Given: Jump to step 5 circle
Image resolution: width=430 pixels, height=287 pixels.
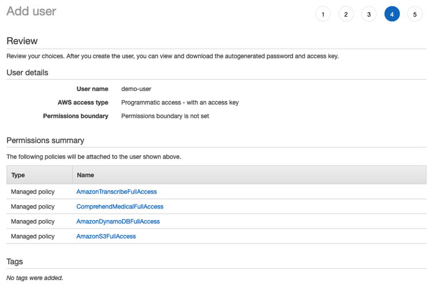Looking at the screenshot, I should click(x=415, y=14).
